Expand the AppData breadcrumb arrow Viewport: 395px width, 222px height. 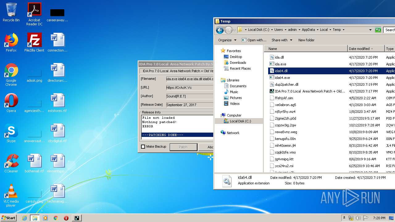point(317,30)
